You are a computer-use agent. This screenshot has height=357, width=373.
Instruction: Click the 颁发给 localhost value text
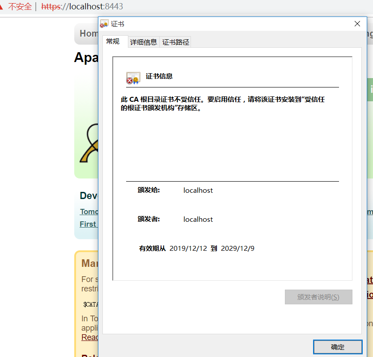(198, 190)
